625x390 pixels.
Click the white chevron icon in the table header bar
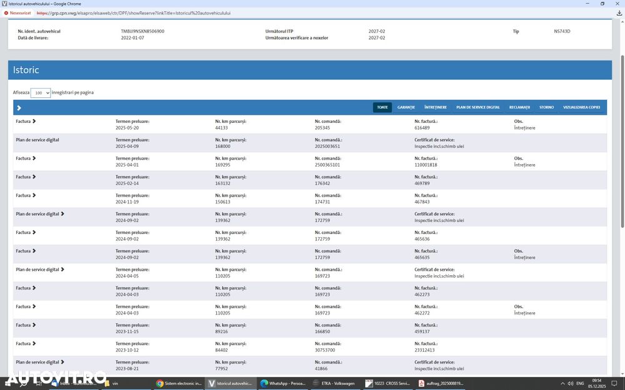(x=19, y=108)
